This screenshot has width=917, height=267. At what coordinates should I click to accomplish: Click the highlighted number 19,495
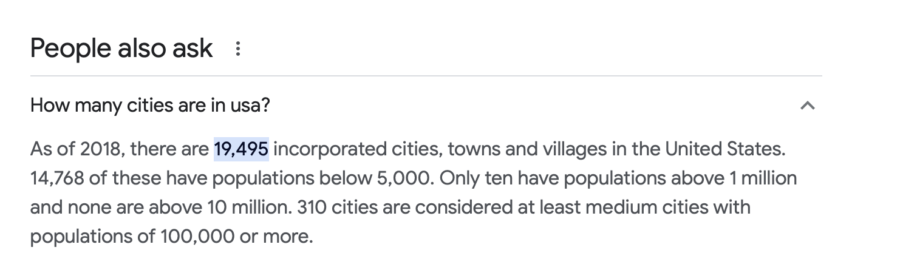[x=241, y=149]
